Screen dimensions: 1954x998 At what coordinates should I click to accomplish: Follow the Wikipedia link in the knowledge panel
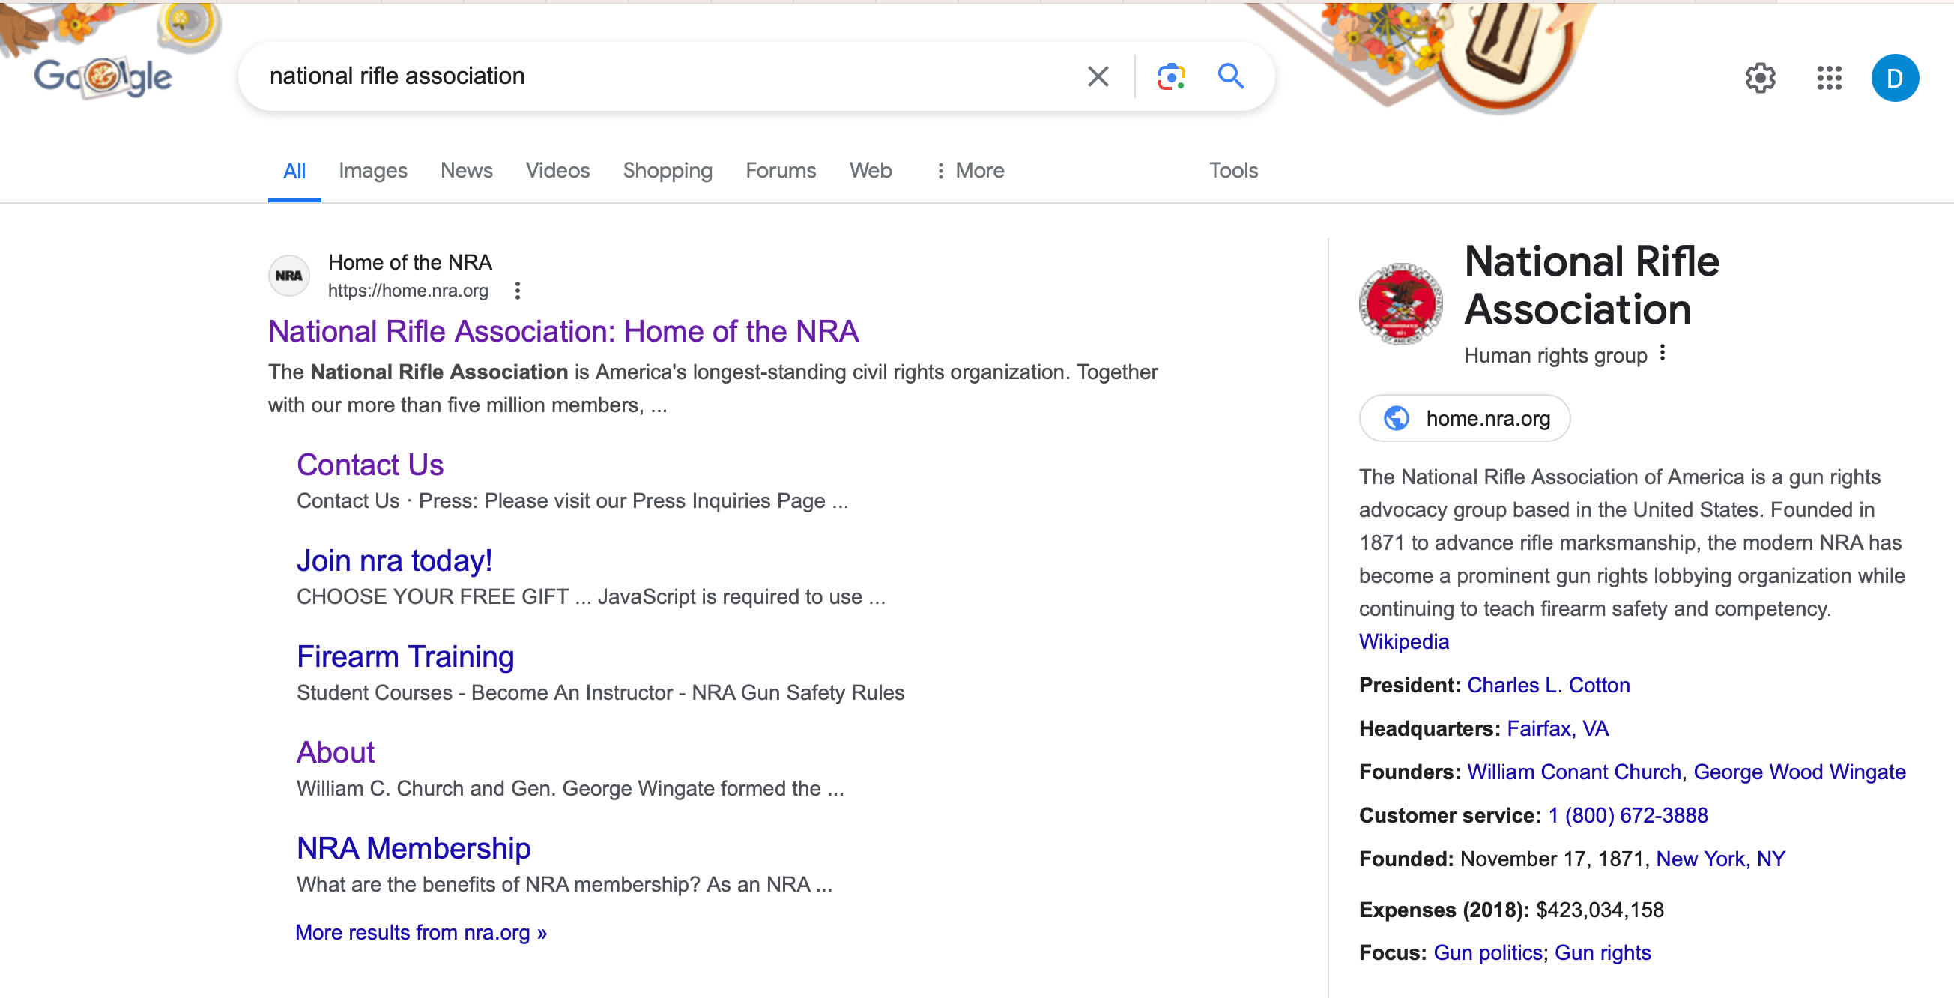[x=1403, y=641]
